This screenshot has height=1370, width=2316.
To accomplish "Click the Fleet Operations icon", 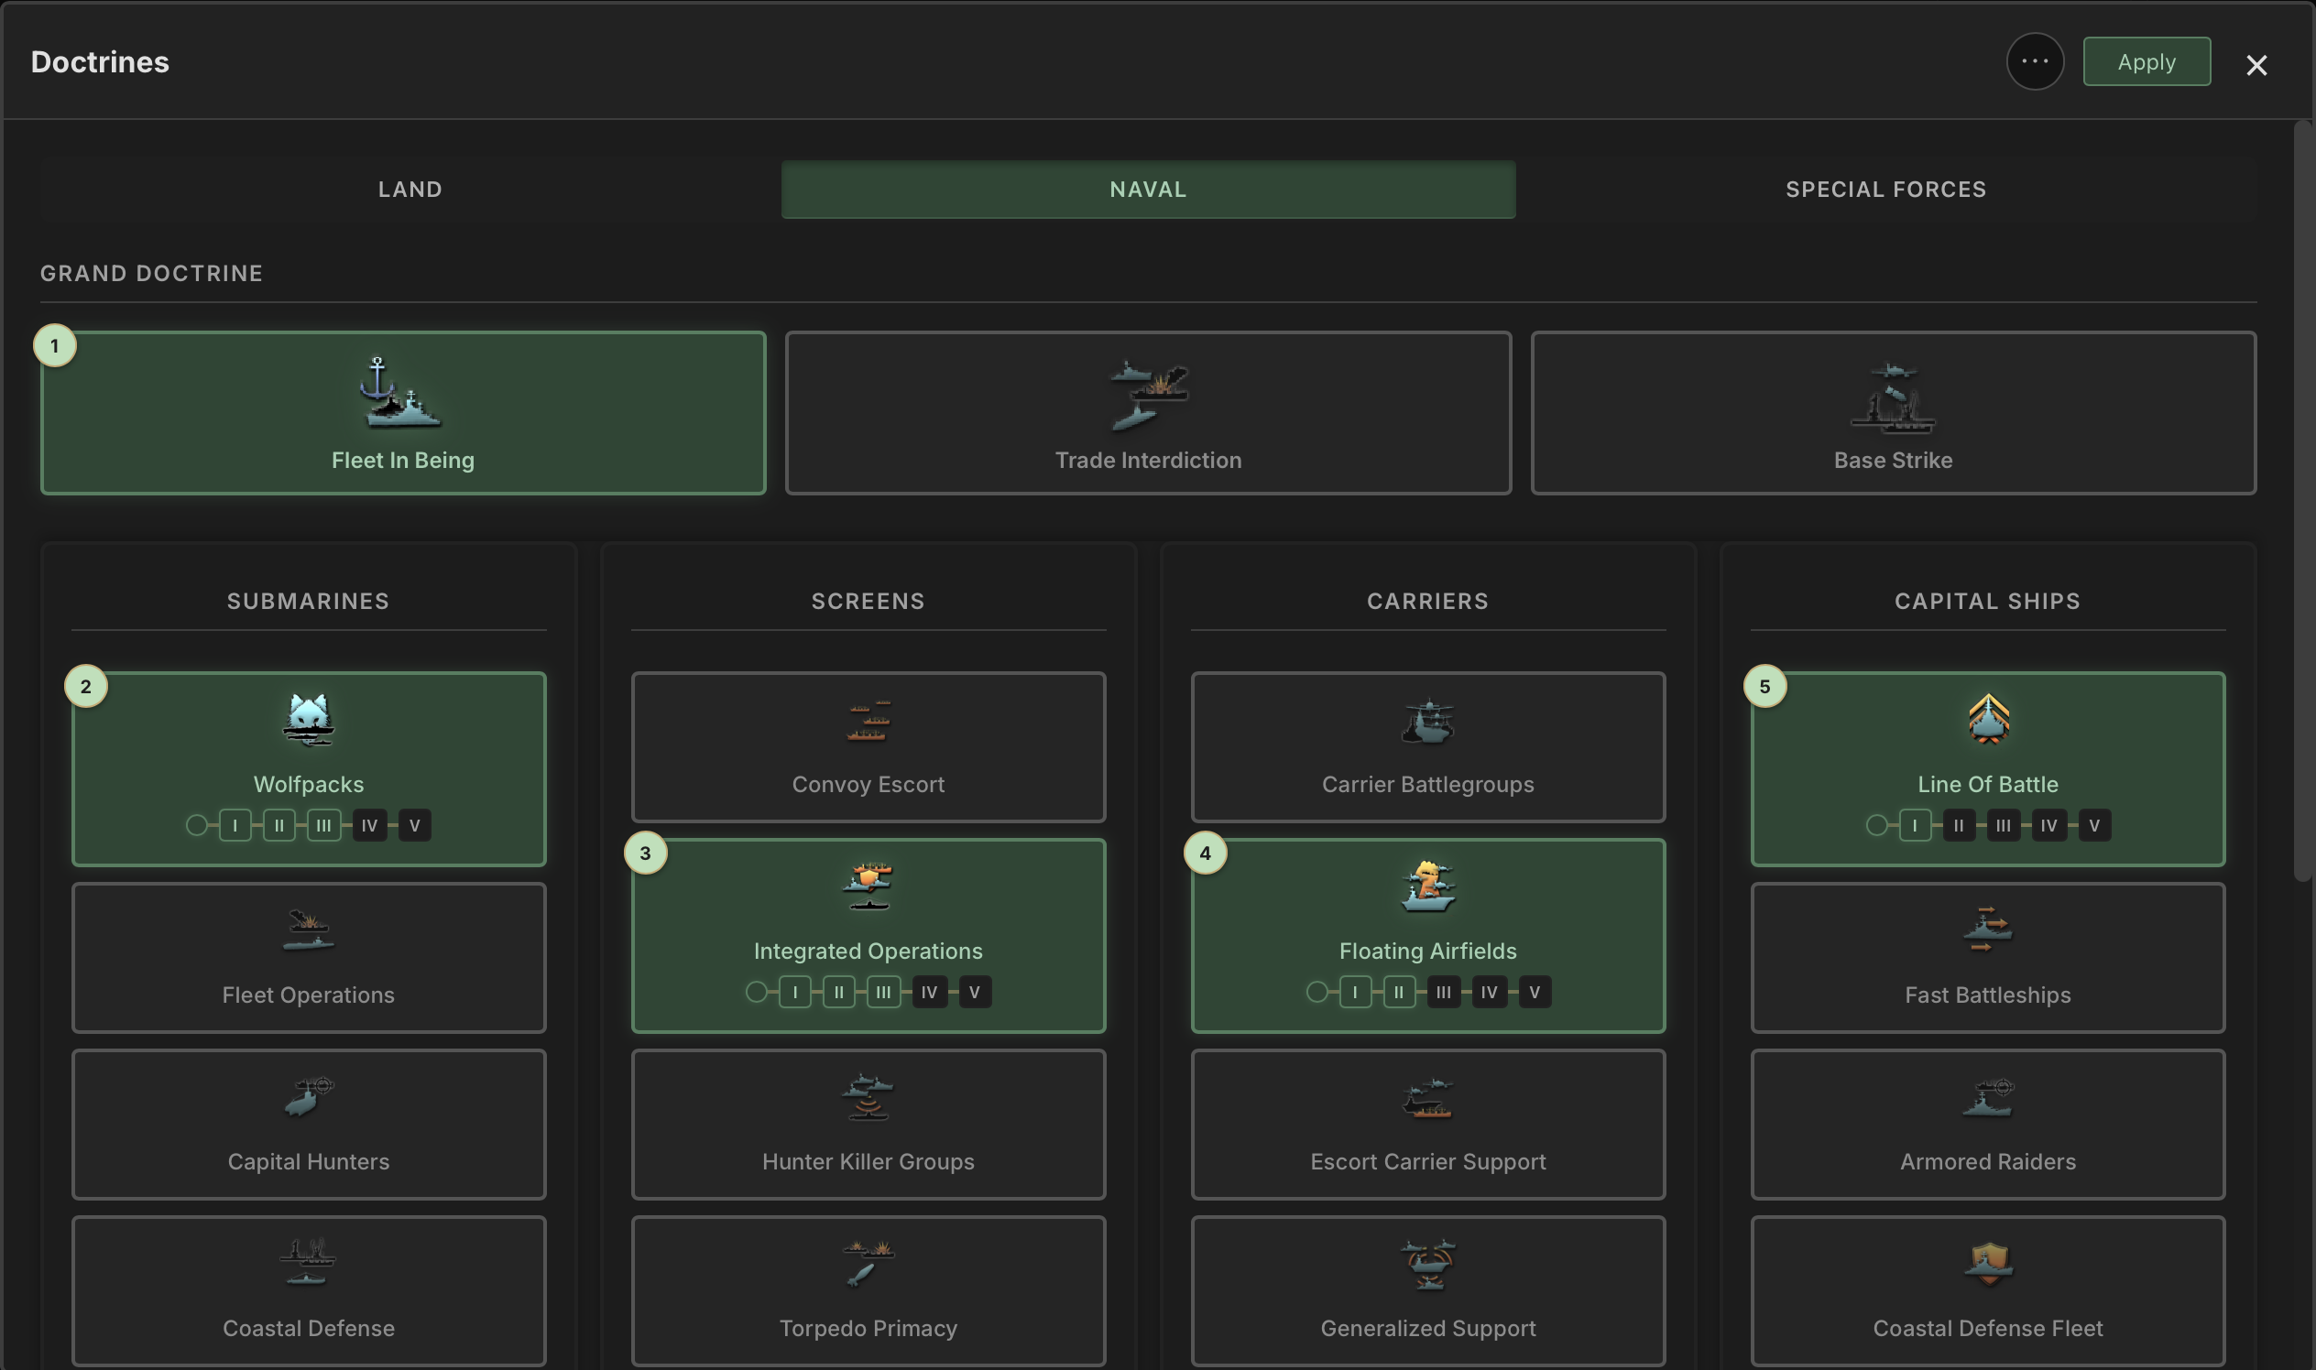I will pyautogui.click(x=309, y=930).
